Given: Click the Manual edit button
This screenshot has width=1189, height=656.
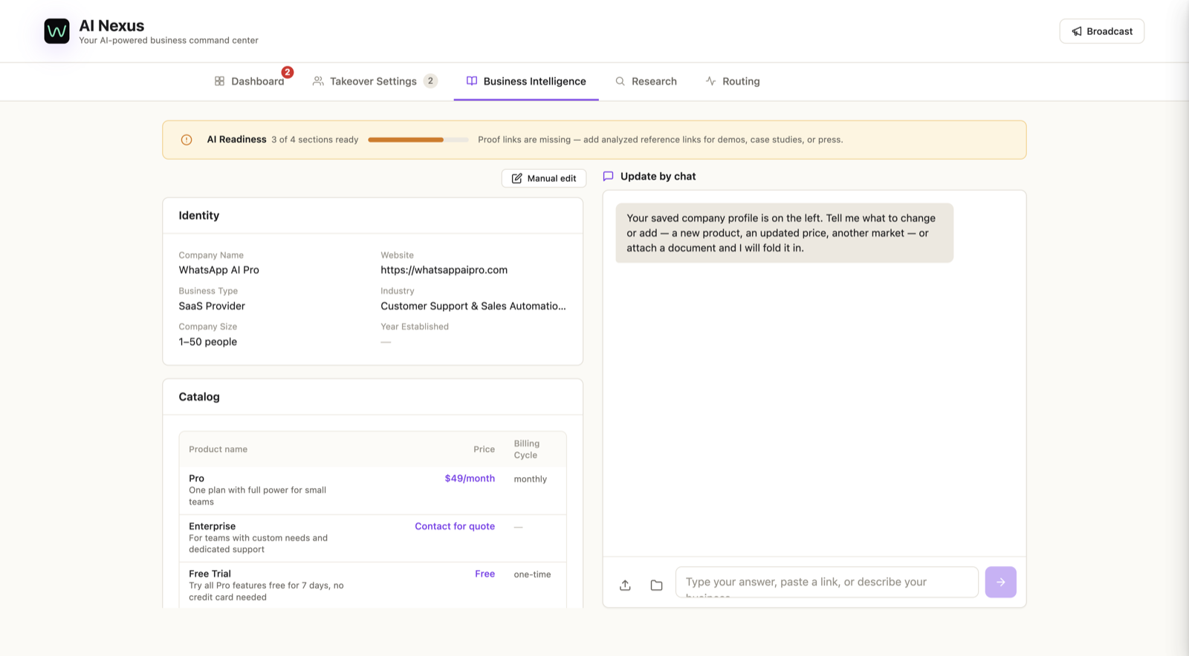Looking at the screenshot, I should tap(544, 178).
